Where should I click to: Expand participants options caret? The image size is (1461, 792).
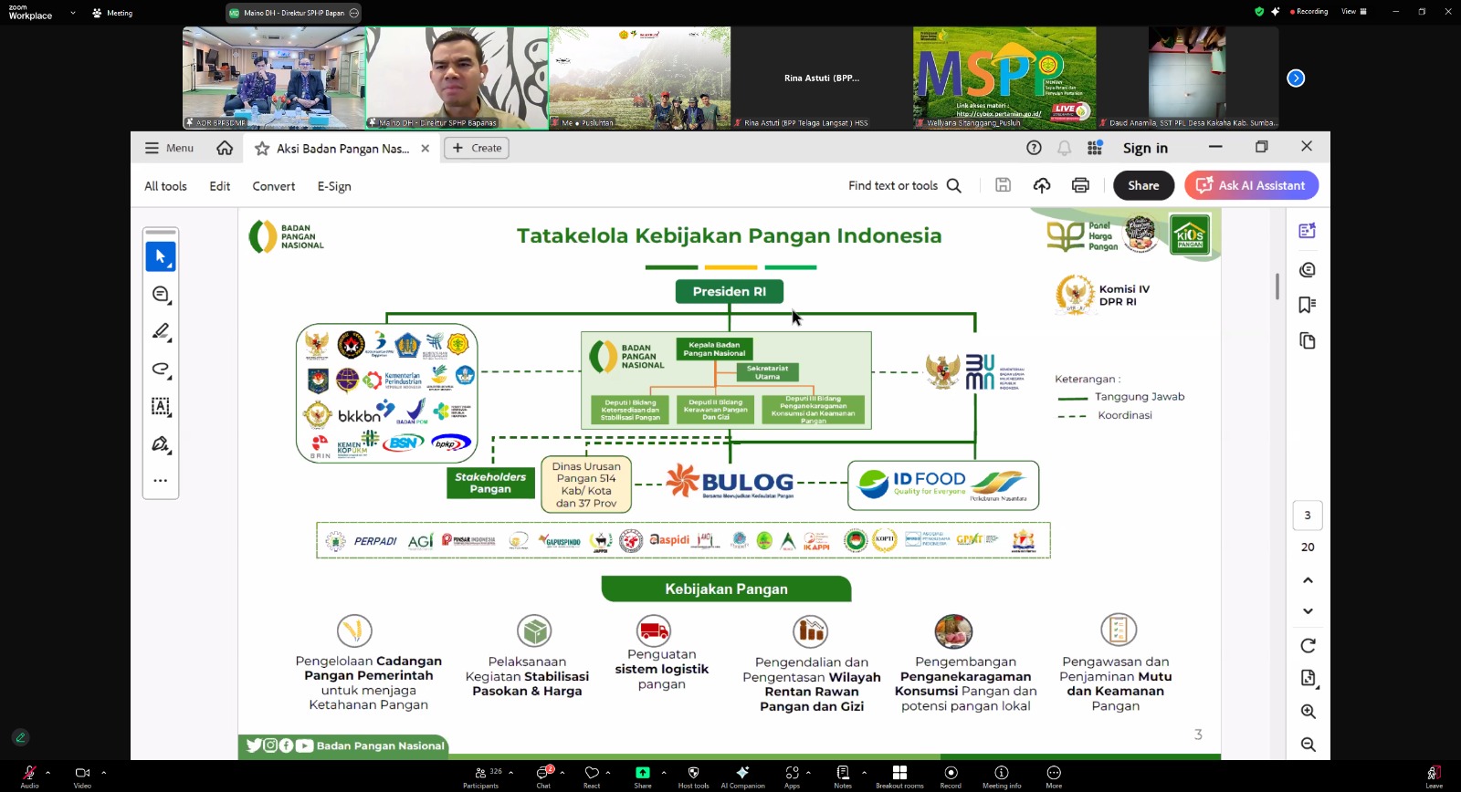click(x=510, y=772)
